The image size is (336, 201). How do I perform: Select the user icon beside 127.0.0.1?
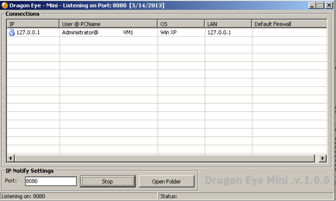tap(12, 32)
